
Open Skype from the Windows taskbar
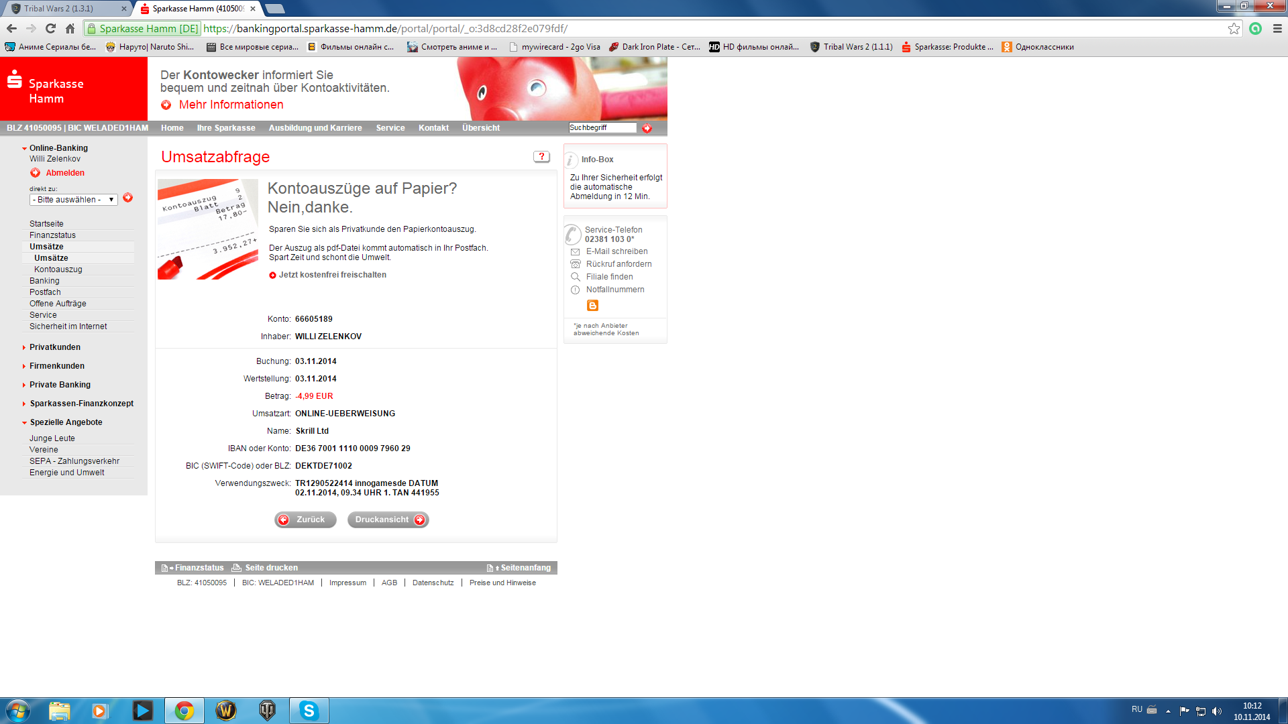(309, 711)
